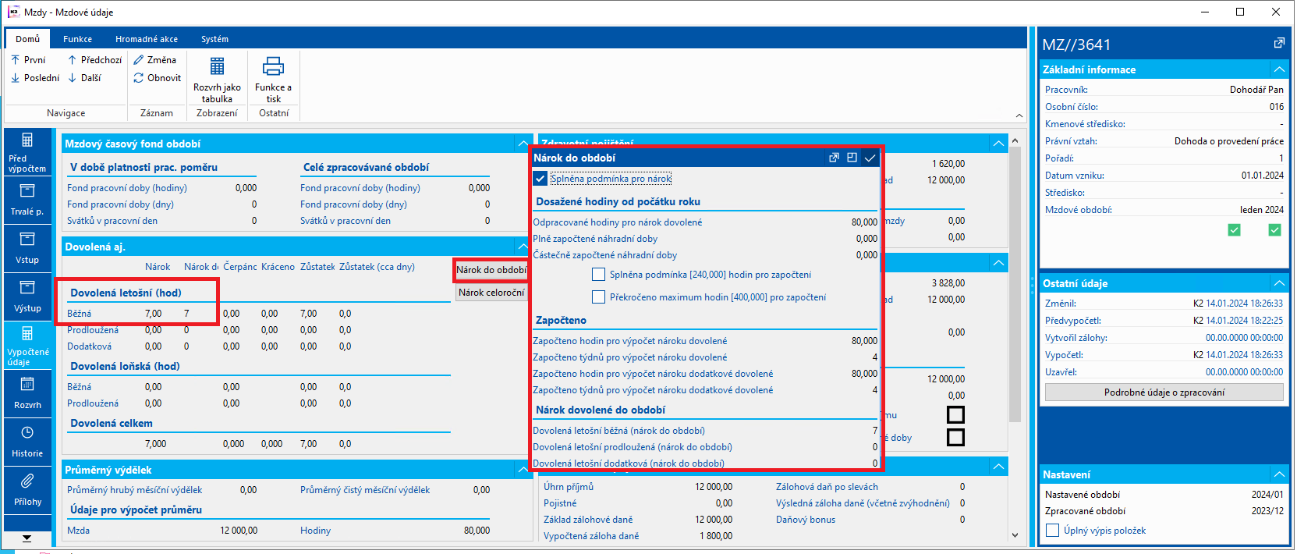This screenshot has width=1297, height=554.
Task: Go to first record with První
Action: [28, 60]
